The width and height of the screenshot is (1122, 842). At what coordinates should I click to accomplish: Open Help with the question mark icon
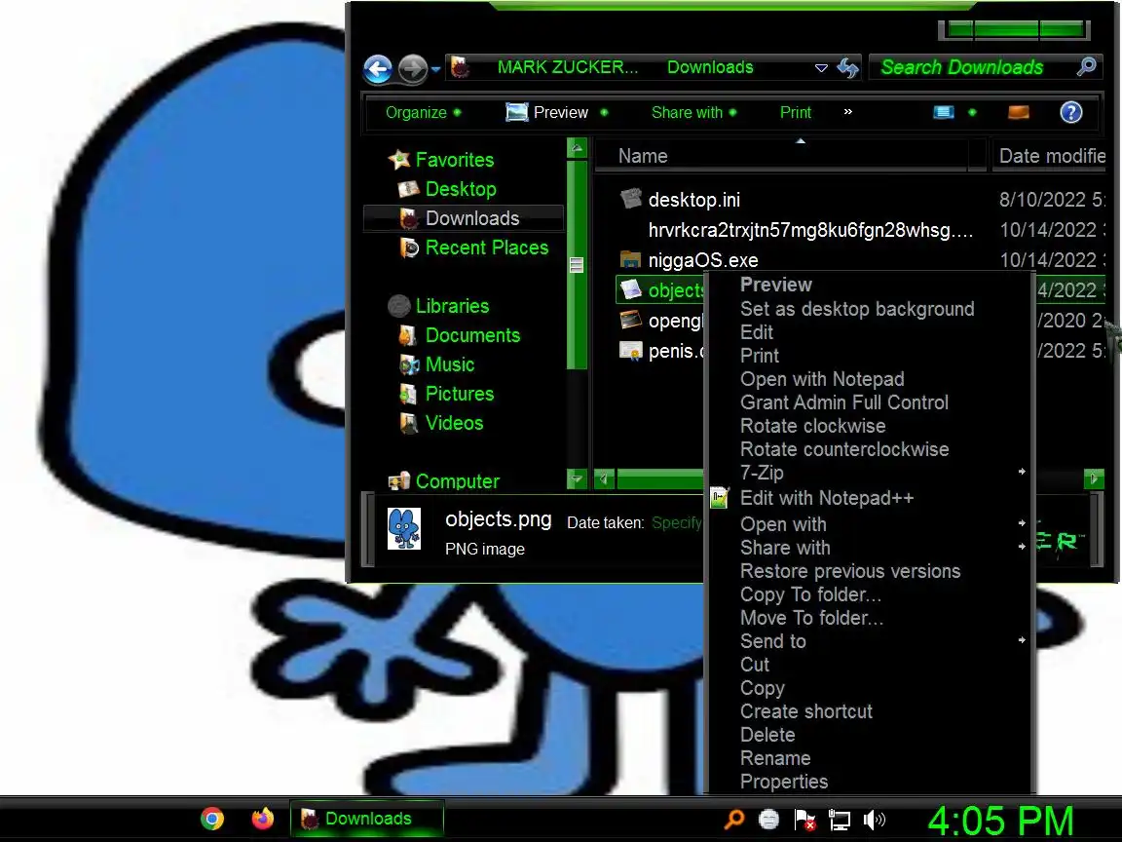pos(1070,112)
